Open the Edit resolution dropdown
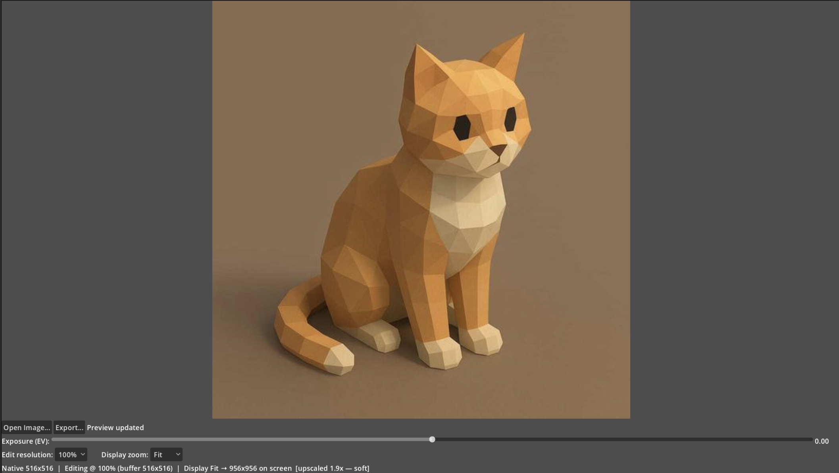This screenshot has height=473, width=839. tap(71, 455)
